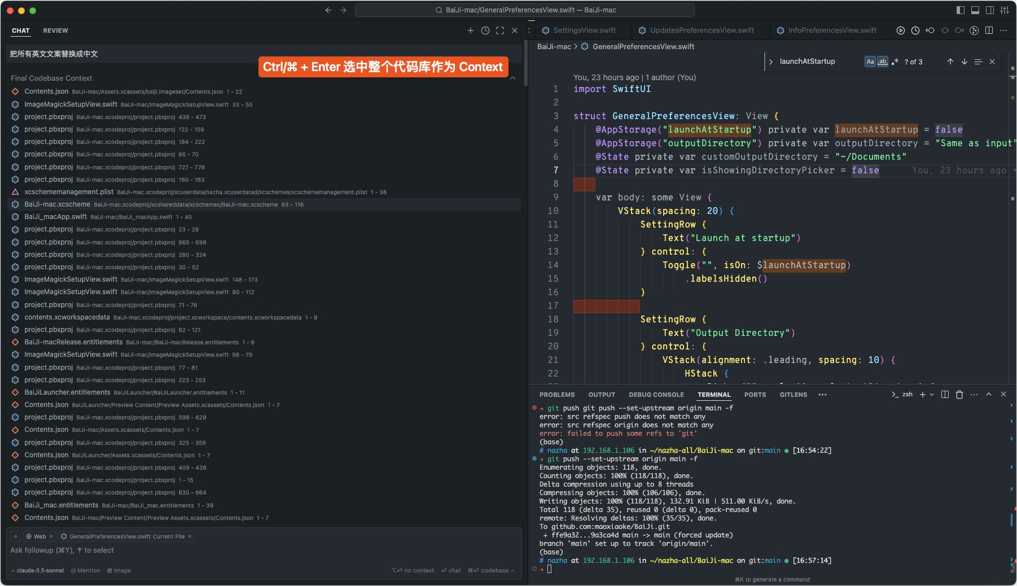Image resolution: width=1017 pixels, height=586 pixels.
Task: Open terminal views and more actions
Action: tap(974, 395)
